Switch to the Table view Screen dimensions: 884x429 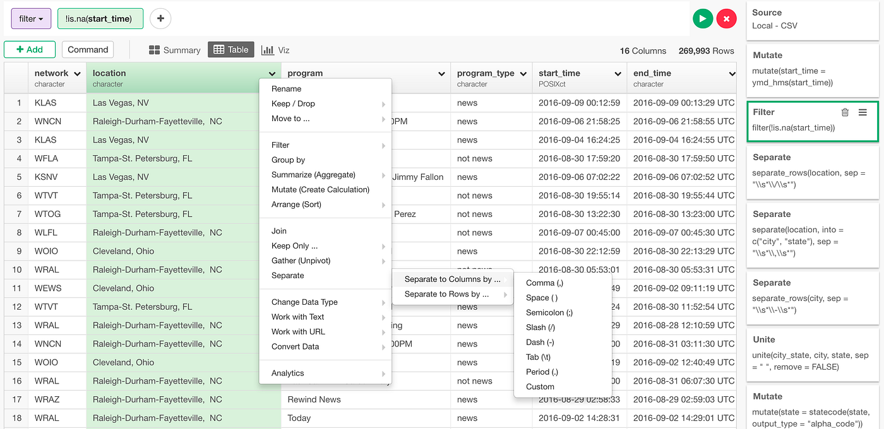coord(231,50)
